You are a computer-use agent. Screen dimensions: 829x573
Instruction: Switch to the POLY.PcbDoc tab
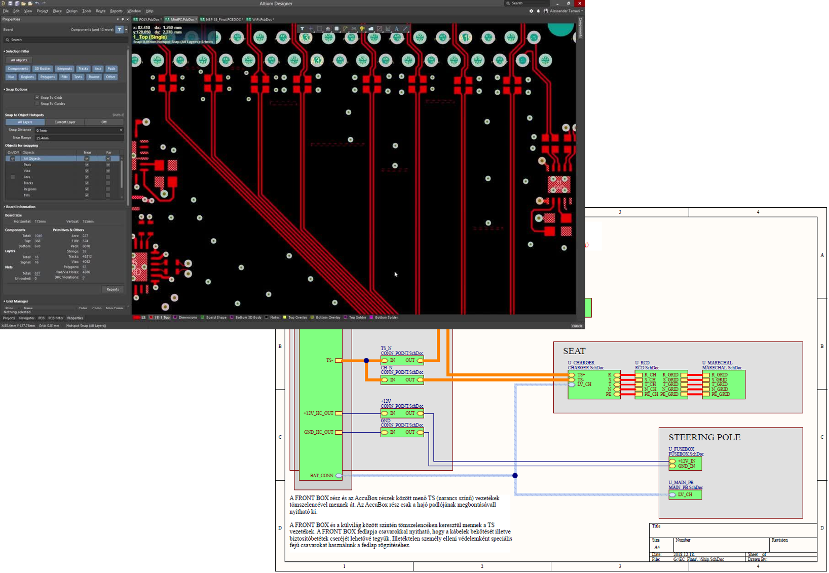point(148,19)
